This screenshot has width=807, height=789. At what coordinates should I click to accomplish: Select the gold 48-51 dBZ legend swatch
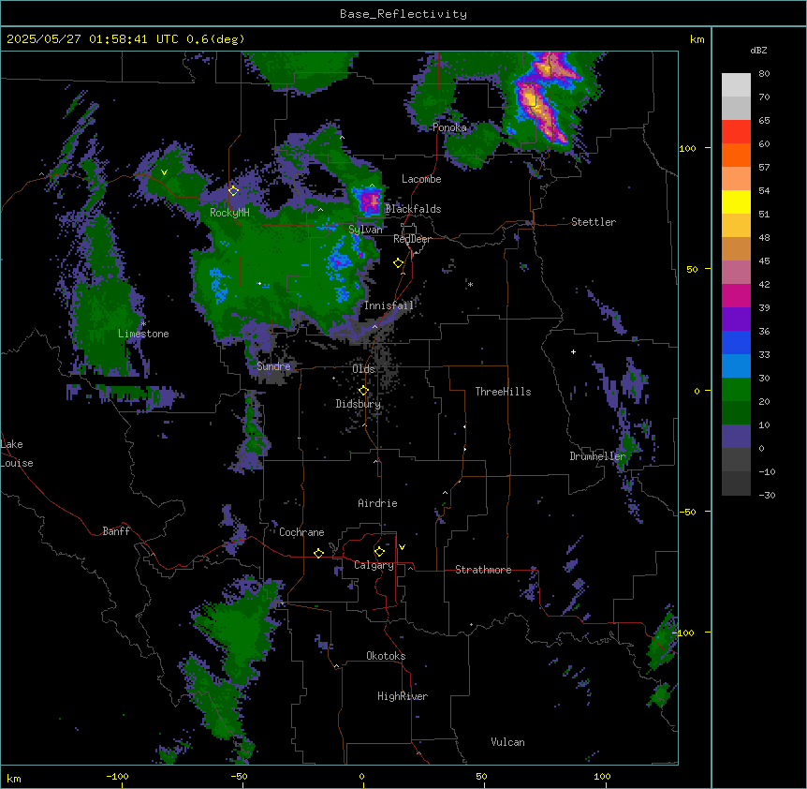pos(736,226)
